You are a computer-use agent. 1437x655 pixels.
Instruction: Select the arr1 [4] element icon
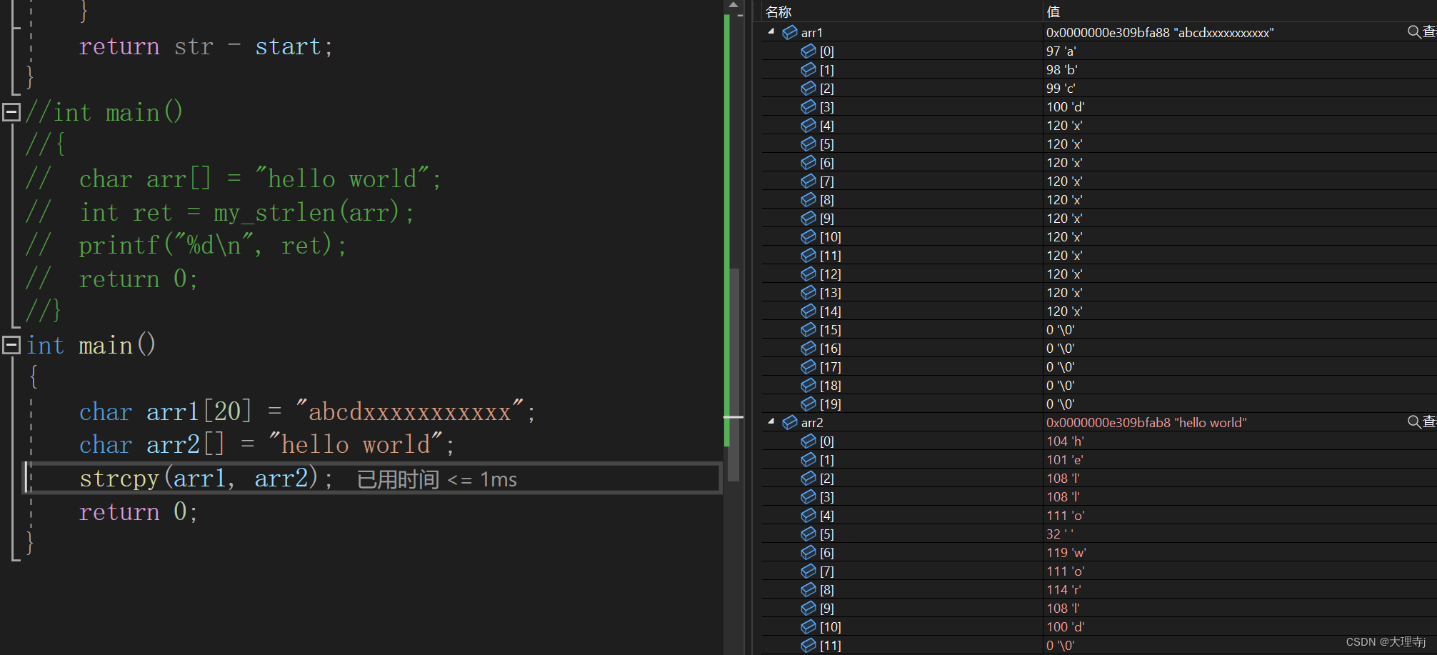tap(808, 125)
